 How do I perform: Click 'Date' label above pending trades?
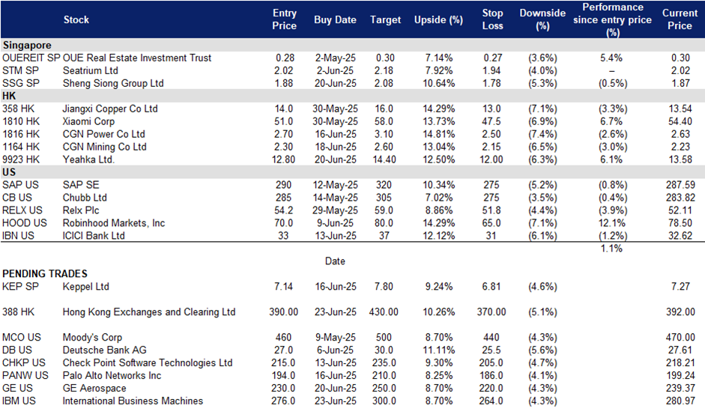[335, 261]
